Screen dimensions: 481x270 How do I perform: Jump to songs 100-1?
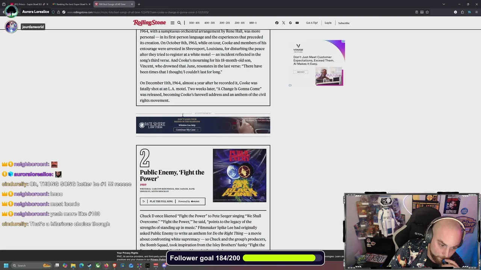(253, 23)
